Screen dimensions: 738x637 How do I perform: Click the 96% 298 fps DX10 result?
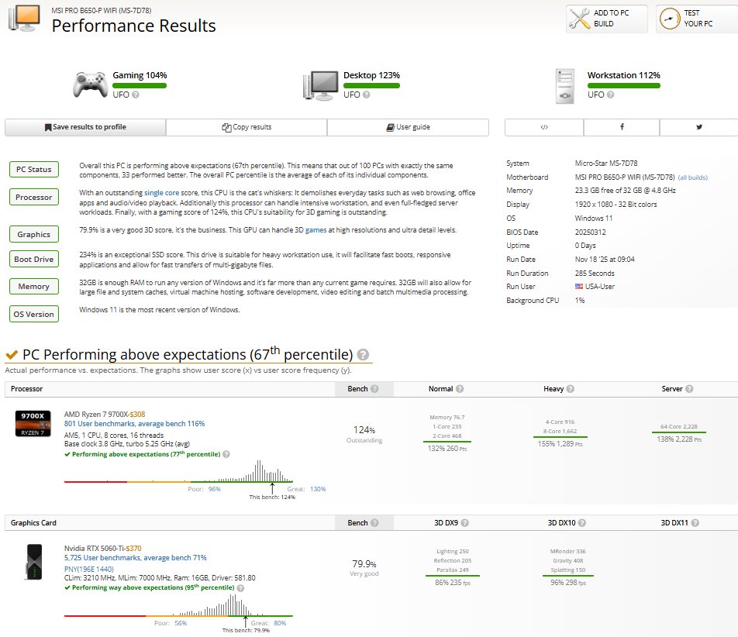tap(568, 583)
